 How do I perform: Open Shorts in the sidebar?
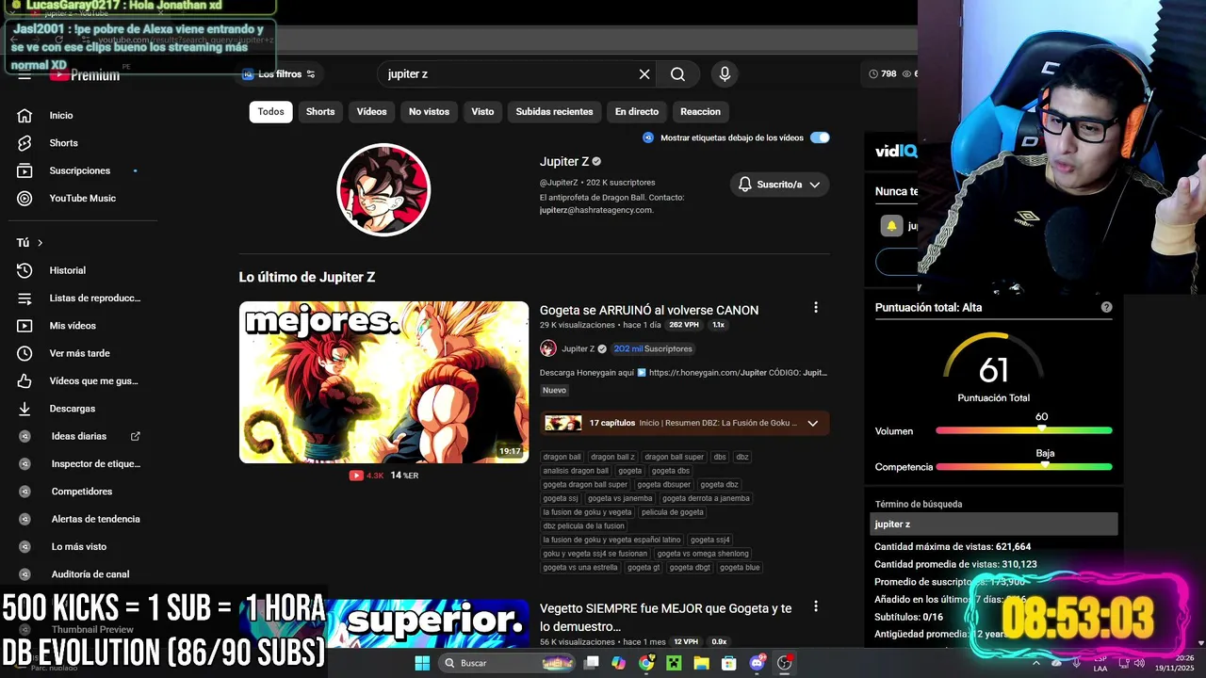63,143
